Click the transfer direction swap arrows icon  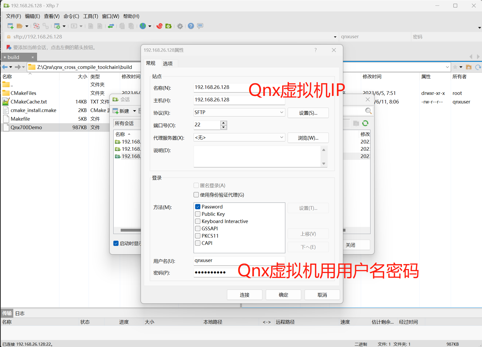111,26
